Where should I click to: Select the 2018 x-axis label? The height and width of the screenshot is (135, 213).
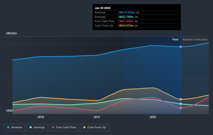point(41,117)
